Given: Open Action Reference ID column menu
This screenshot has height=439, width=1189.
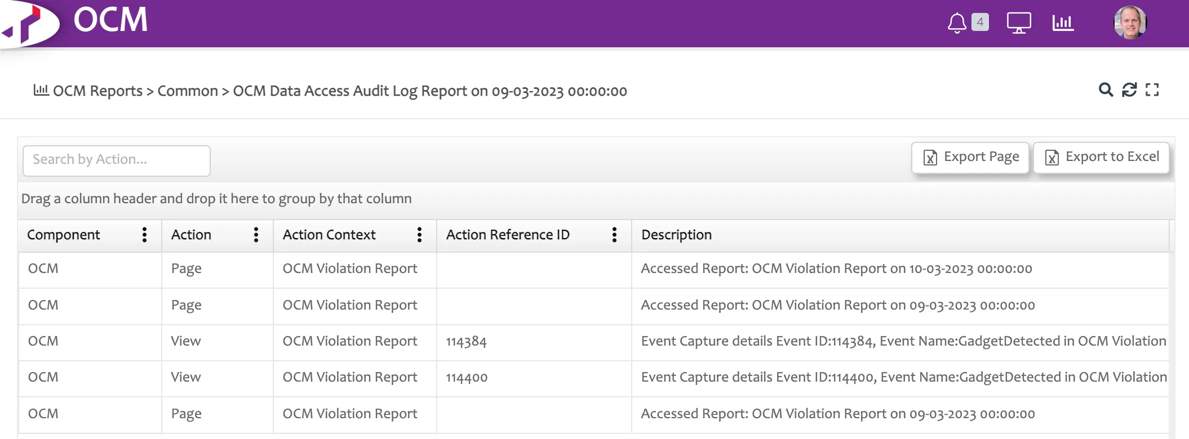Looking at the screenshot, I should [615, 235].
